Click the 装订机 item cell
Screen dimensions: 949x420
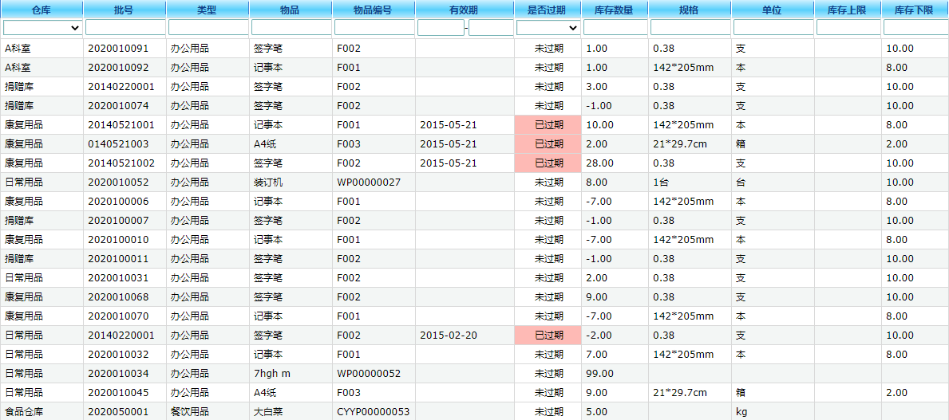click(268, 183)
